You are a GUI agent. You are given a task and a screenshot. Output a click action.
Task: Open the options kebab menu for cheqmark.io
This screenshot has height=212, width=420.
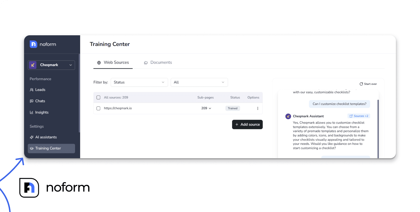click(x=258, y=108)
